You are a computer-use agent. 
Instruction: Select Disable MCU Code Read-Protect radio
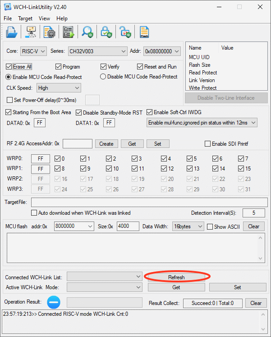click(x=103, y=77)
